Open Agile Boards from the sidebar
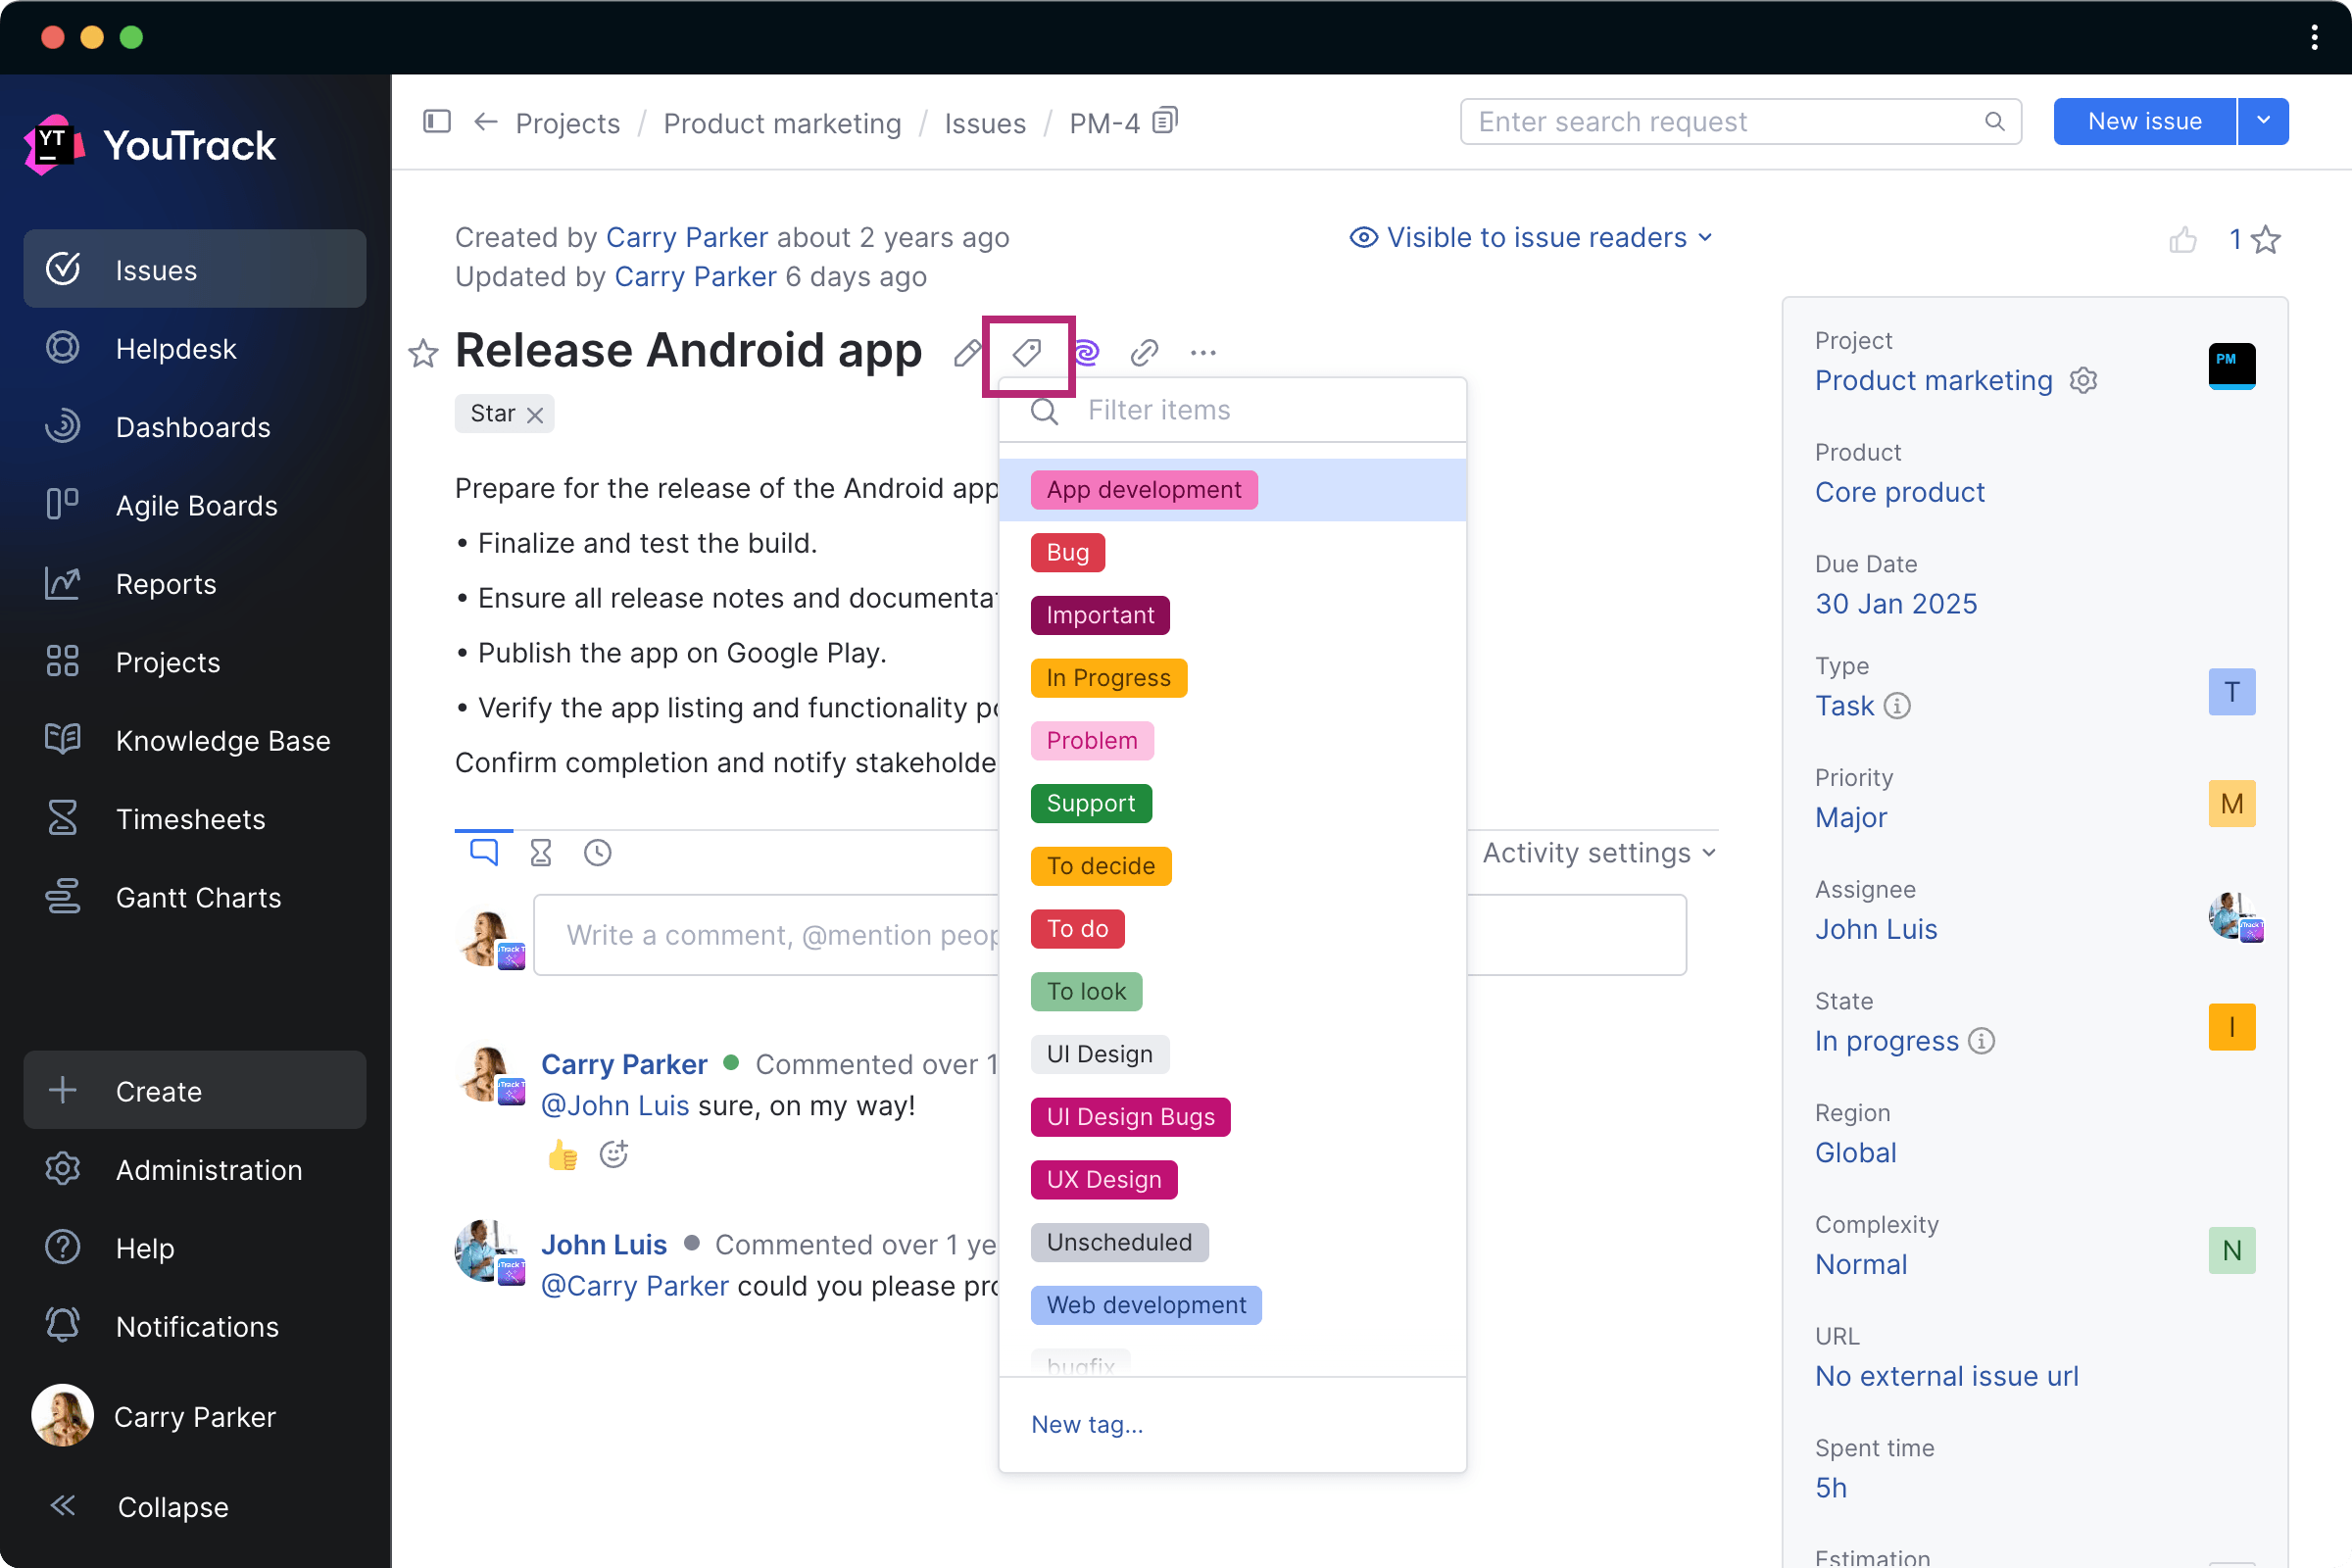The height and width of the screenshot is (1568, 2352). point(196,505)
